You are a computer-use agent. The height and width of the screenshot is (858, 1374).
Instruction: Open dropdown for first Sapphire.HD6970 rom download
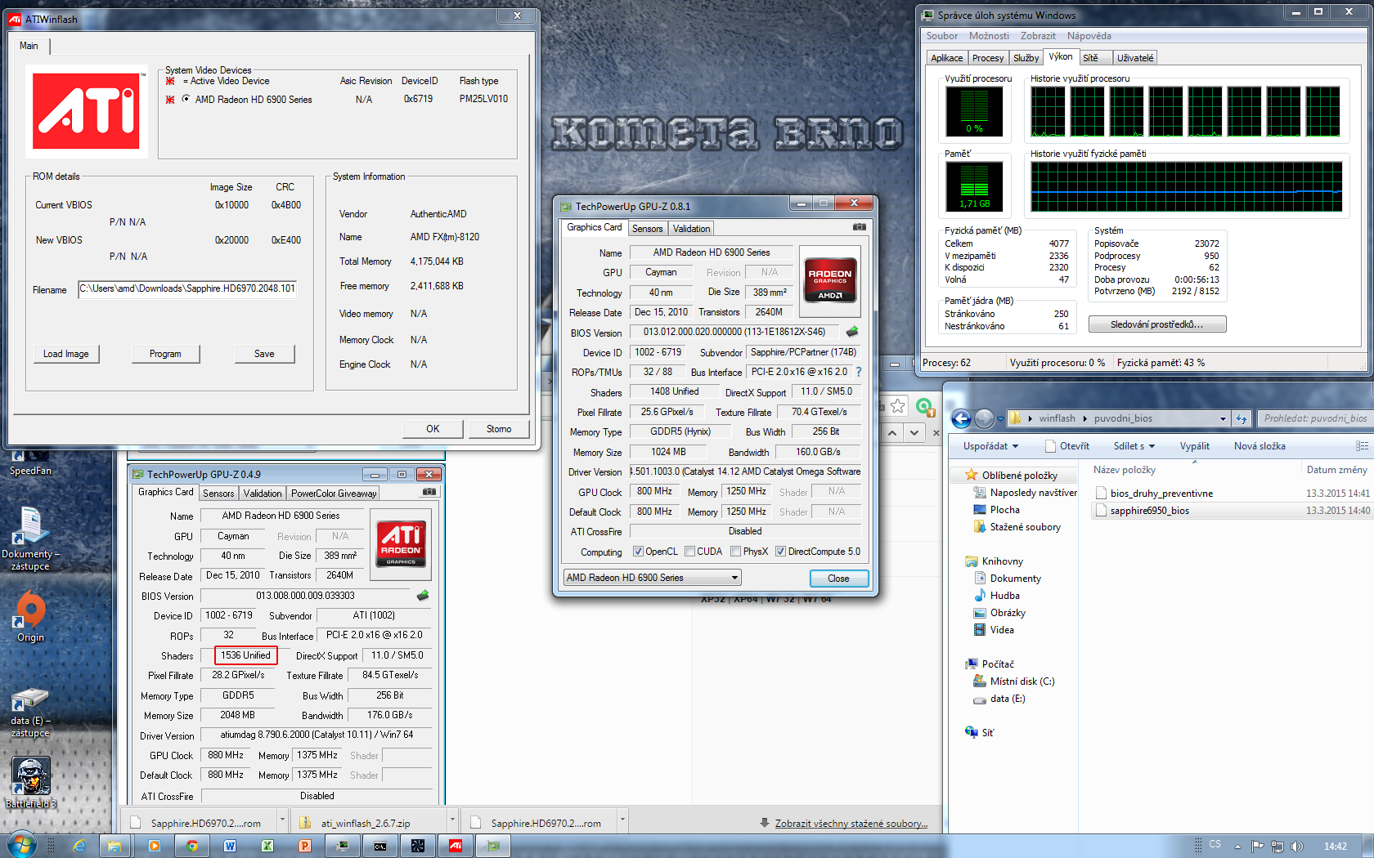click(x=282, y=819)
